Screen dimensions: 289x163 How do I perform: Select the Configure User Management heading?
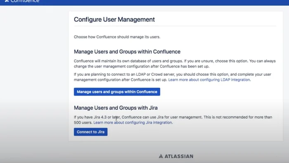coord(114,19)
